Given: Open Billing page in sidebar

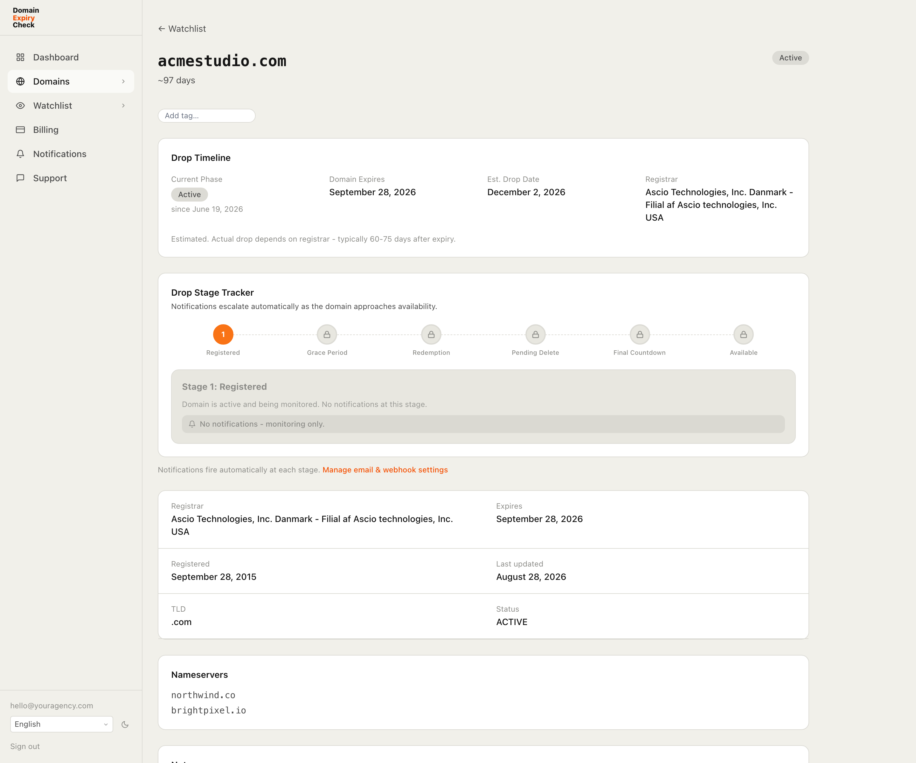Looking at the screenshot, I should click(71, 130).
